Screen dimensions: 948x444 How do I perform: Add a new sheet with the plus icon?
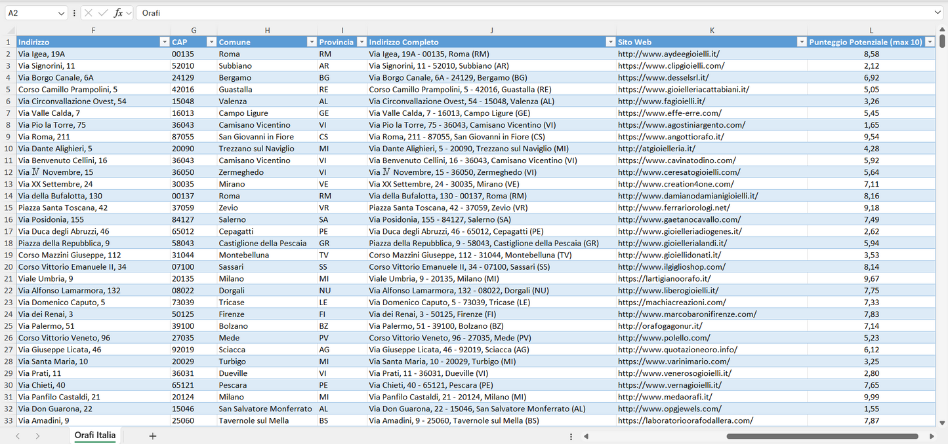(x=152, y=435)
